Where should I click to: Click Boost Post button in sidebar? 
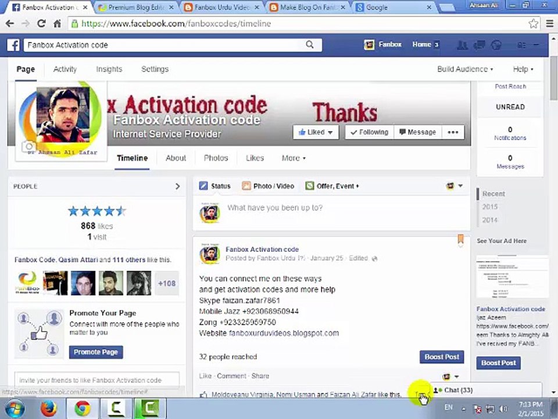pyautogui.click(x=498, y=363)
